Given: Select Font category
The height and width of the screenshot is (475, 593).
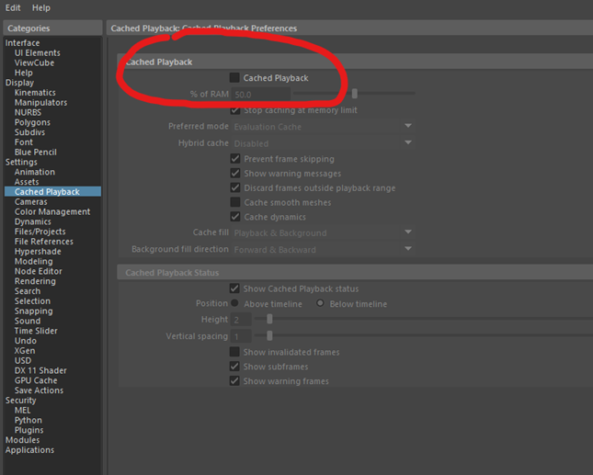Looking at the screenshot, I should click(24, 142).
